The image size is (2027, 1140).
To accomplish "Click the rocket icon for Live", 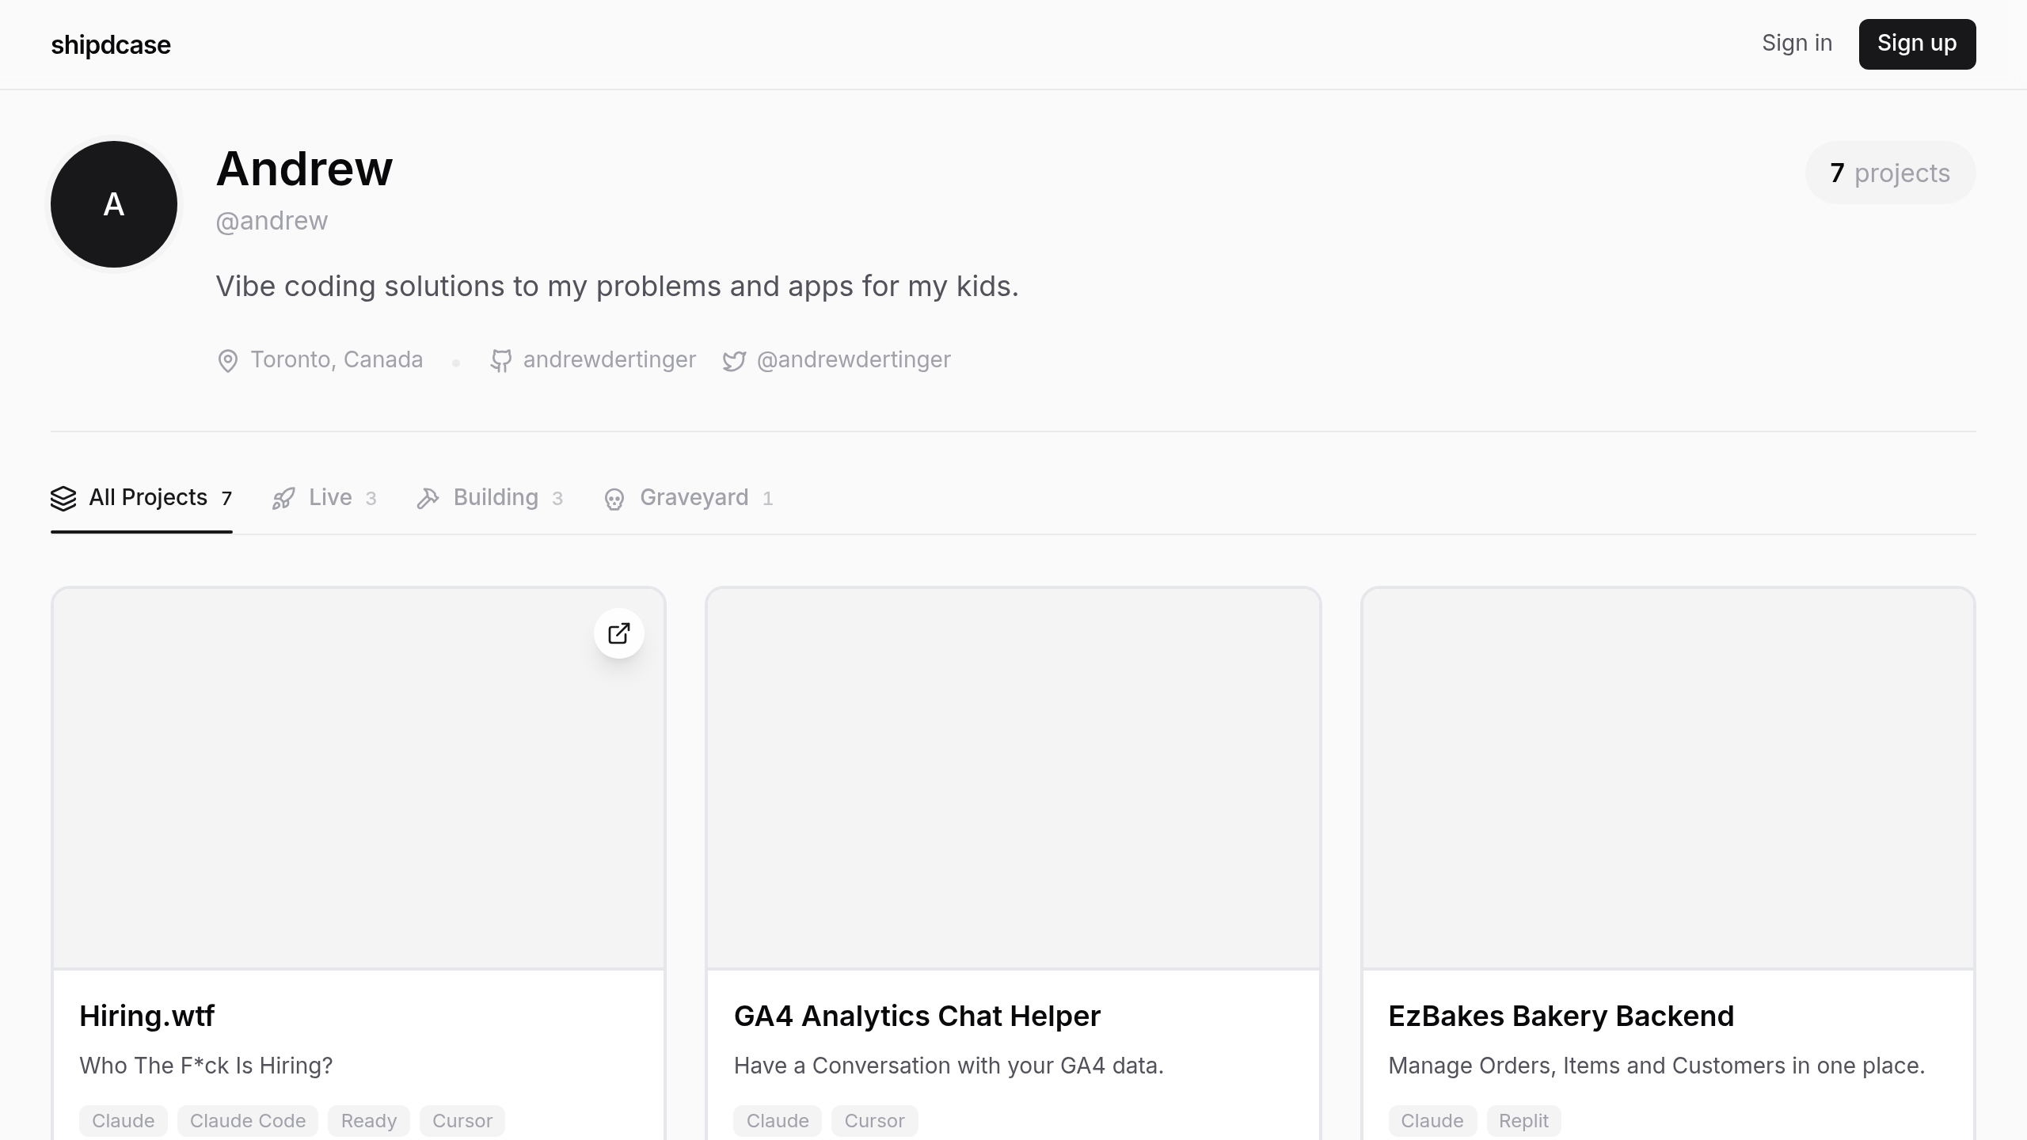I will [283, 499].
